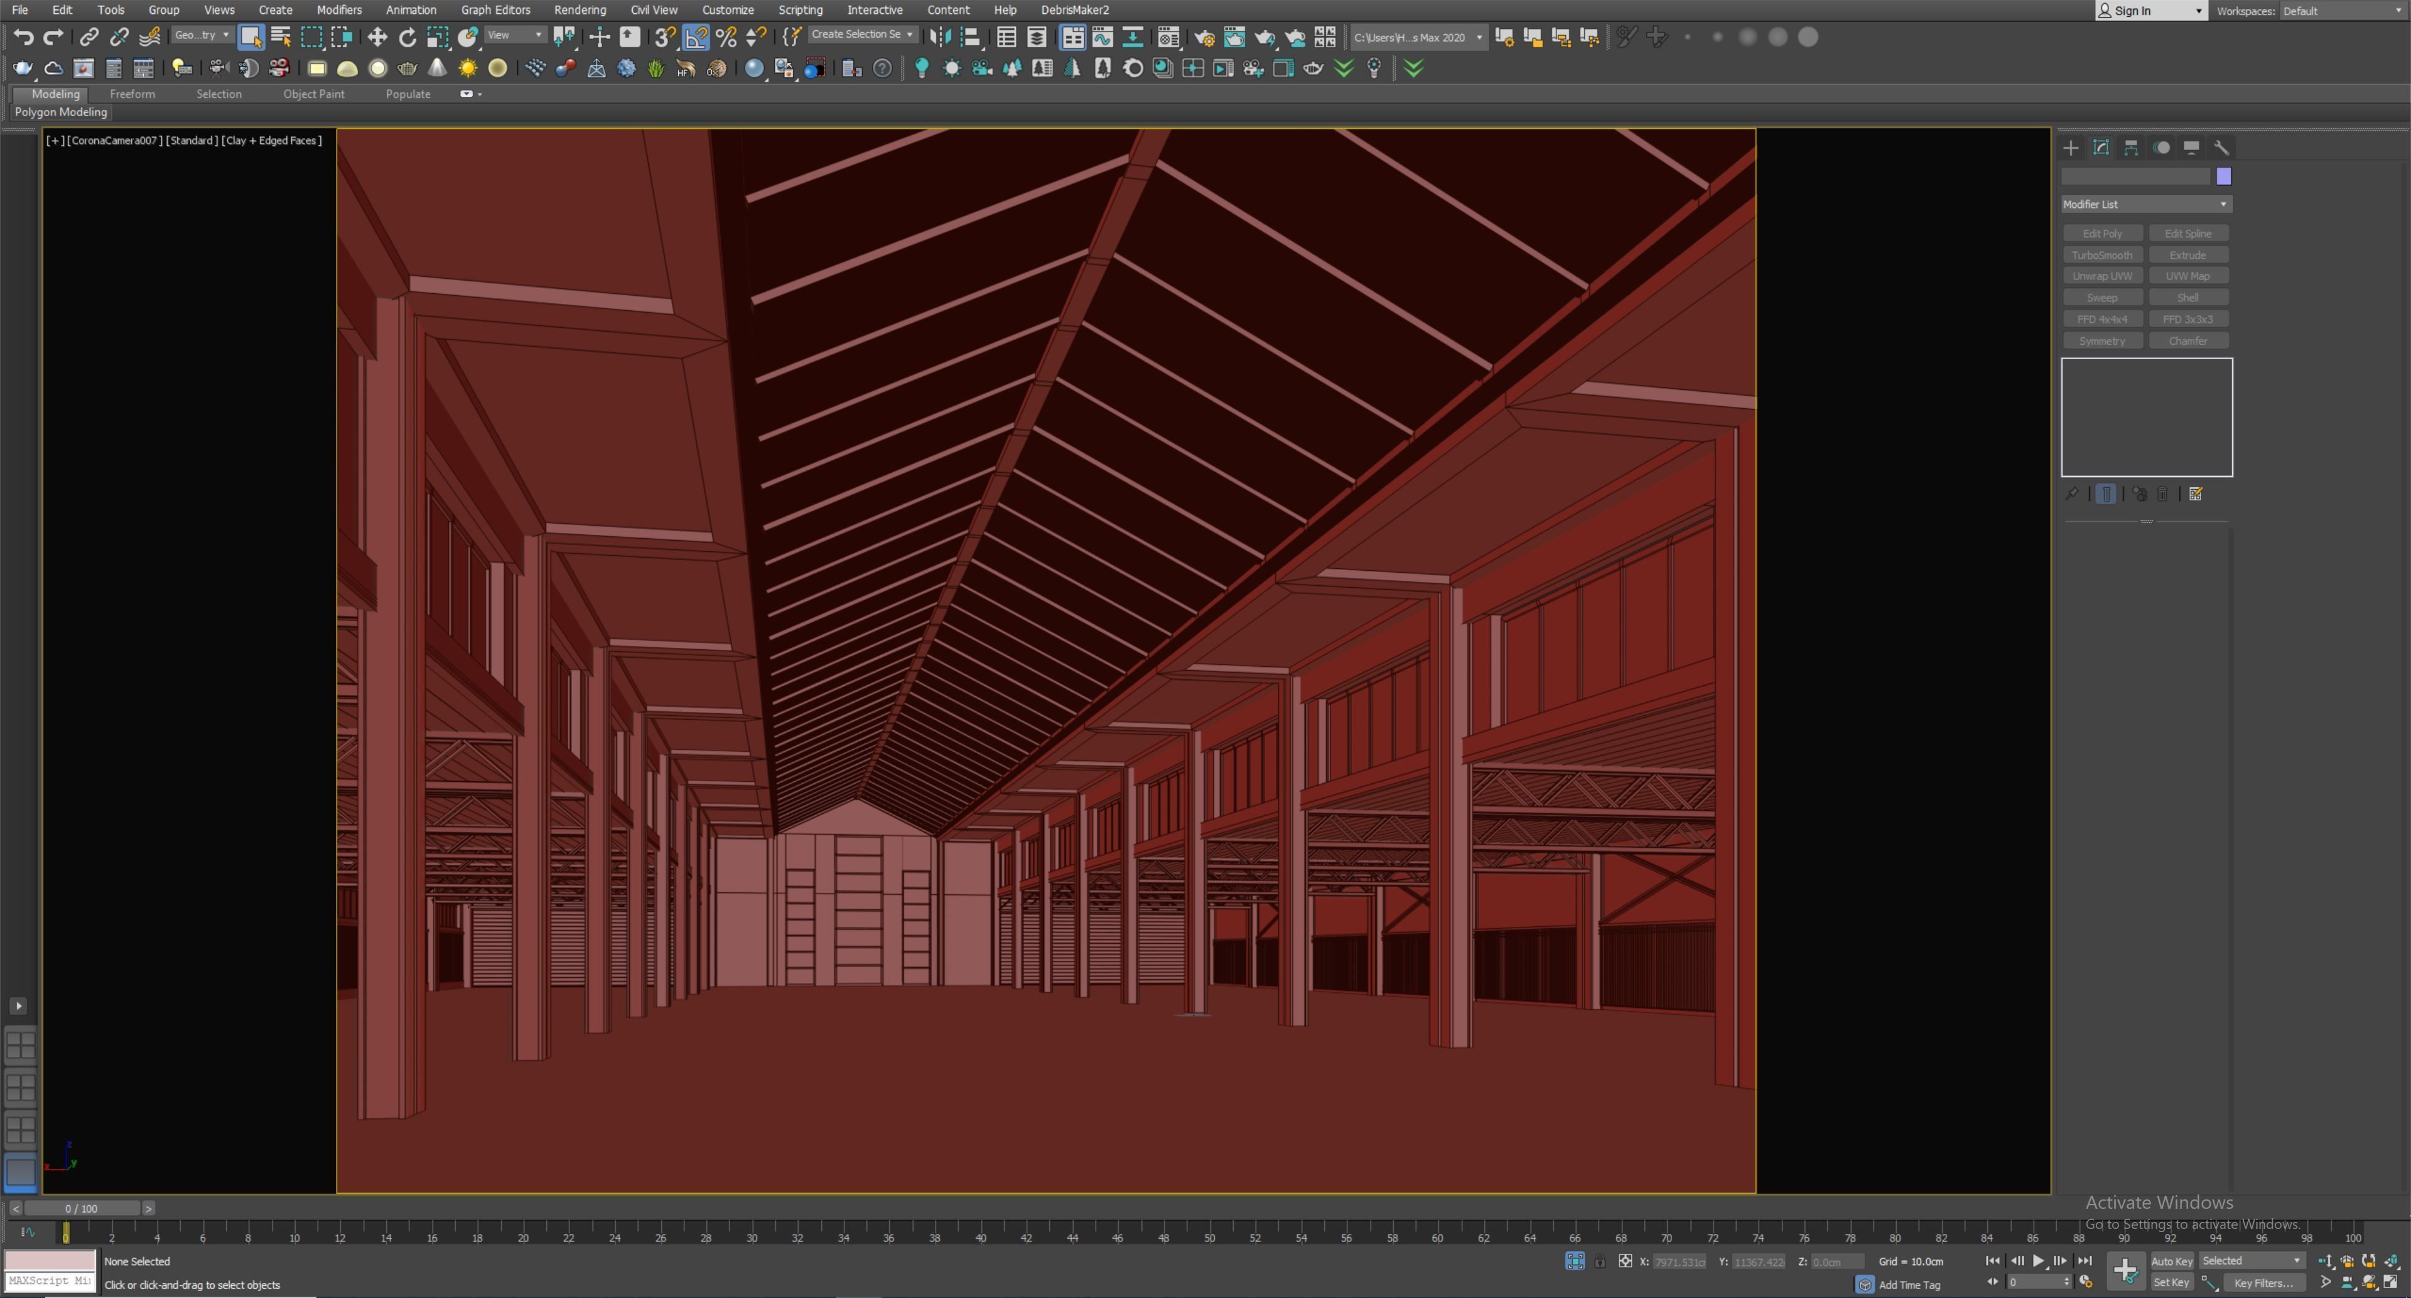Image resolution: width=2411 pixels, height=1298 pixels.
Task: Click the yellow sun light icon
Action: (468, 68)
